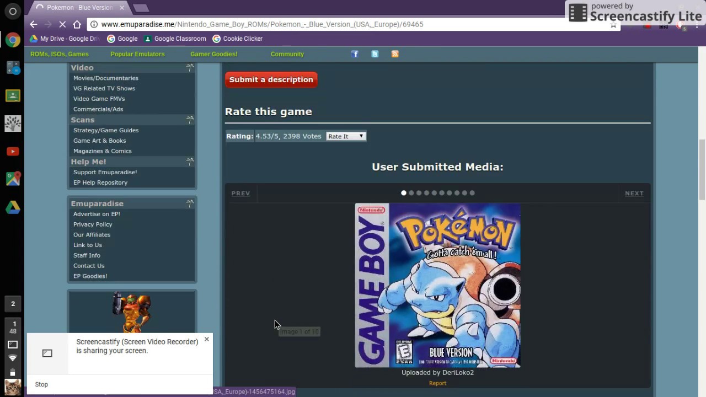Click the screen-share icon in the notification
The image size is (706, 397).
(47, 353)
